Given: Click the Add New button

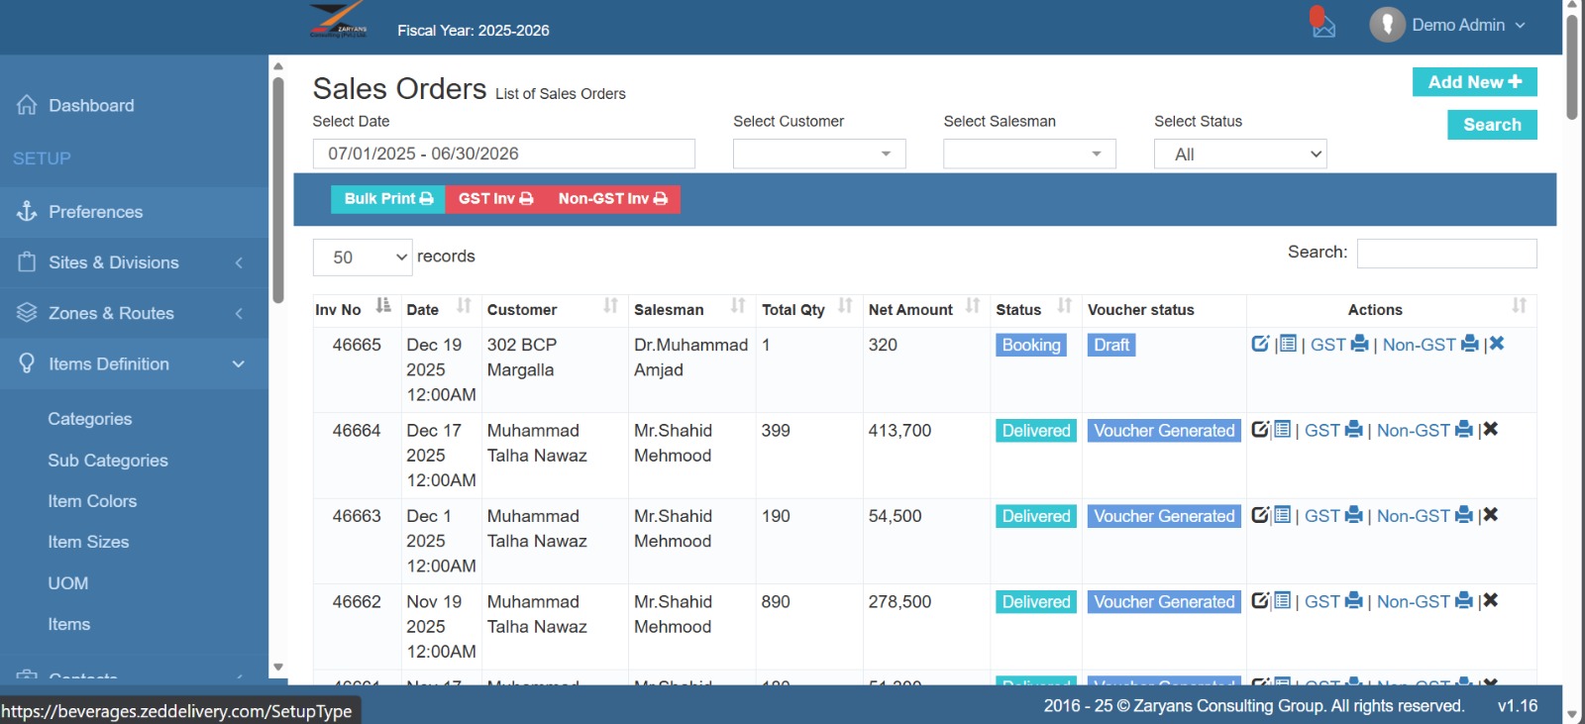Looking at the screenshot, I should [1474, 82].
